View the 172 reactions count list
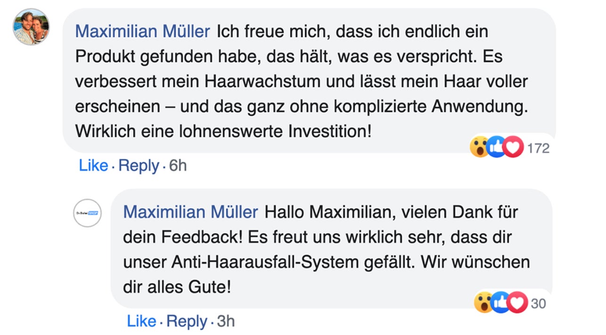This screenshot has width=606, height=335. click(538, 148)
